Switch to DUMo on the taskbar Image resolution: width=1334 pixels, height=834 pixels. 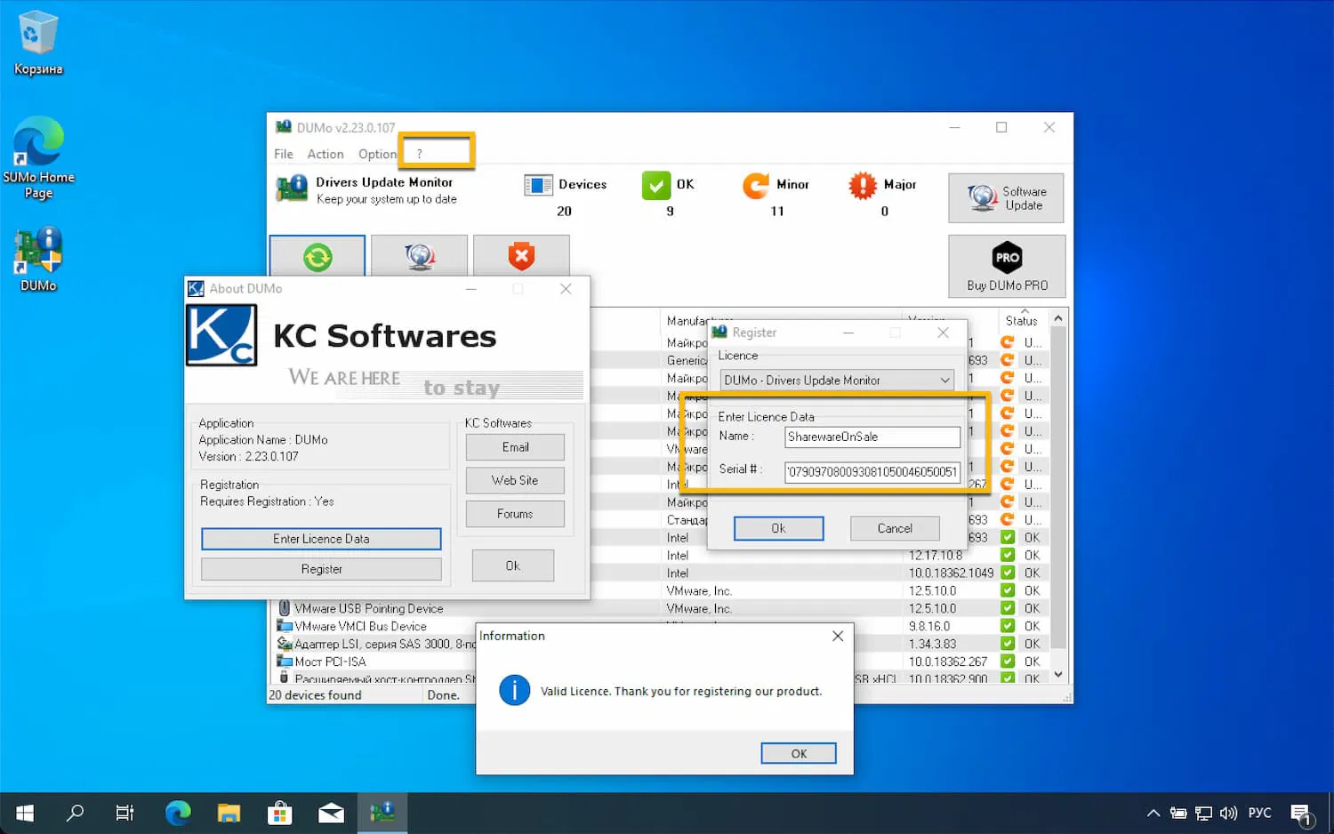(x=382, y=813)
